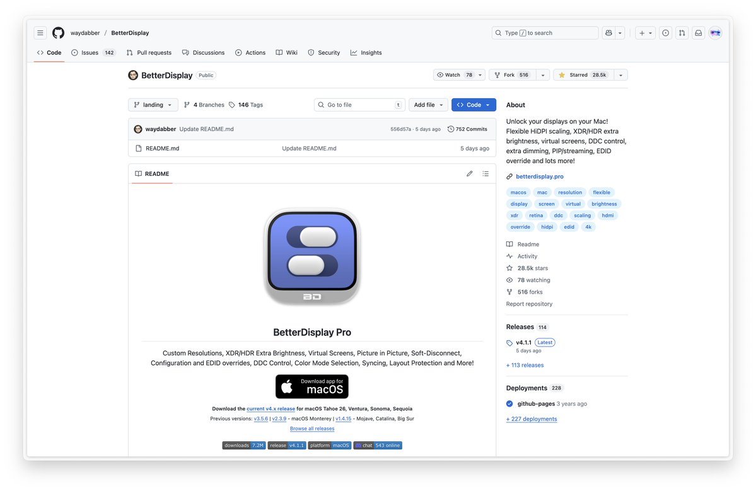The width and height of the screenshot is (756, 491).
Task: Open README outline list icon
Action: (x=486, y=173)
